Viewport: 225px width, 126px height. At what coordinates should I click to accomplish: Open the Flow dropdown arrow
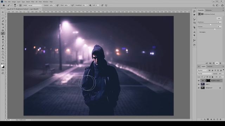point(69,5)
